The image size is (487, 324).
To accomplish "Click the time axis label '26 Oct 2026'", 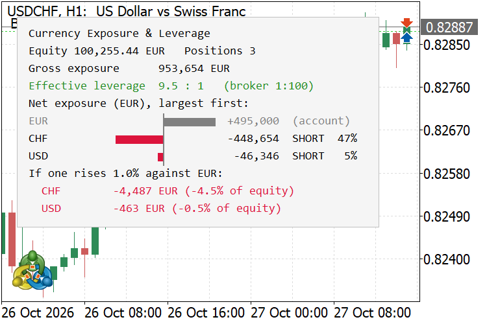I will click(38, 312).
